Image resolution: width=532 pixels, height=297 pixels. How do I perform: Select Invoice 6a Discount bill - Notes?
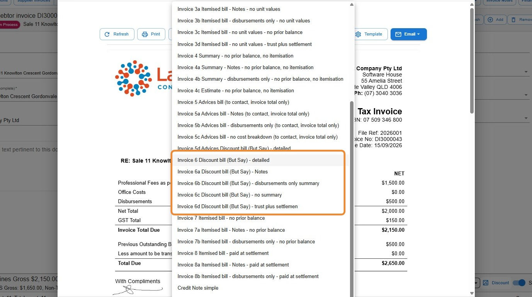pos(261,171)
